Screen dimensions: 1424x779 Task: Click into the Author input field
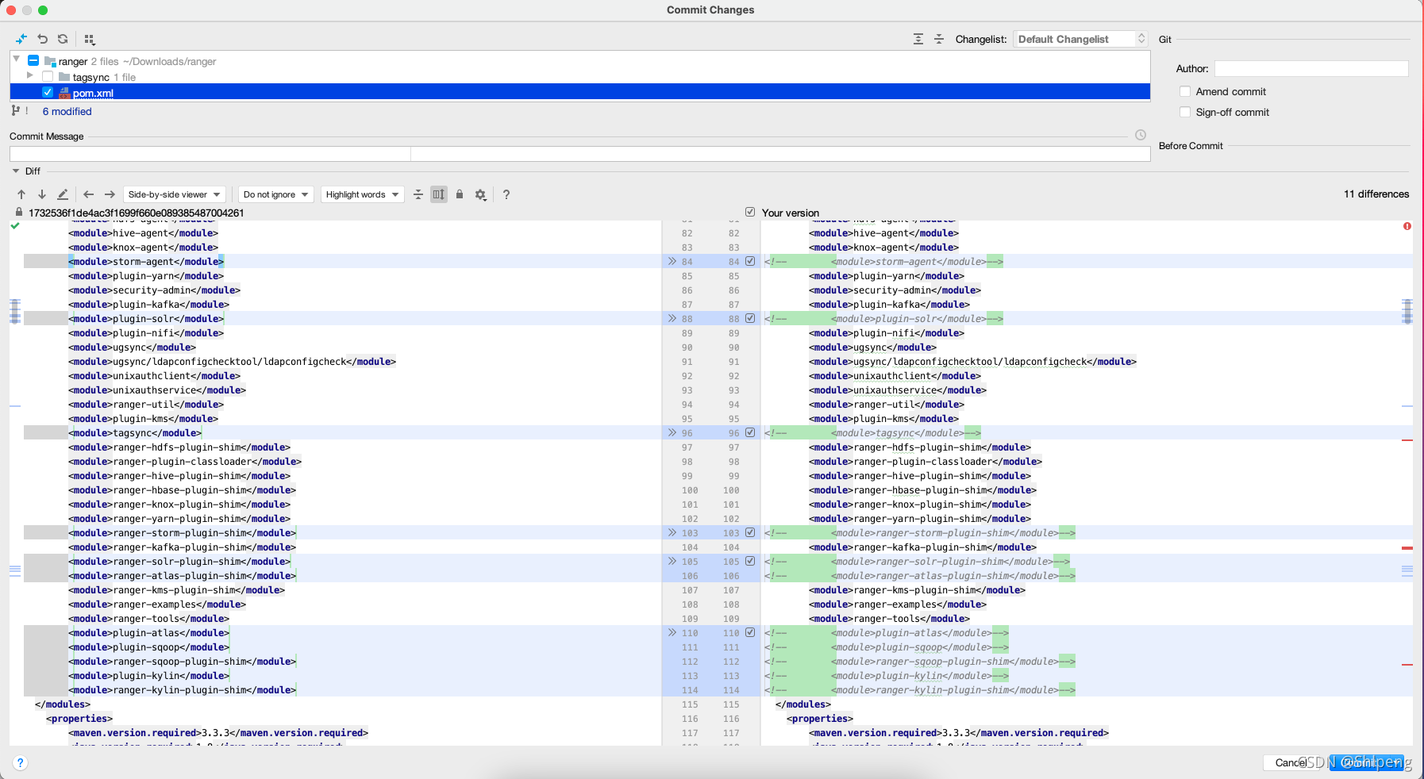click(1311, 69)
